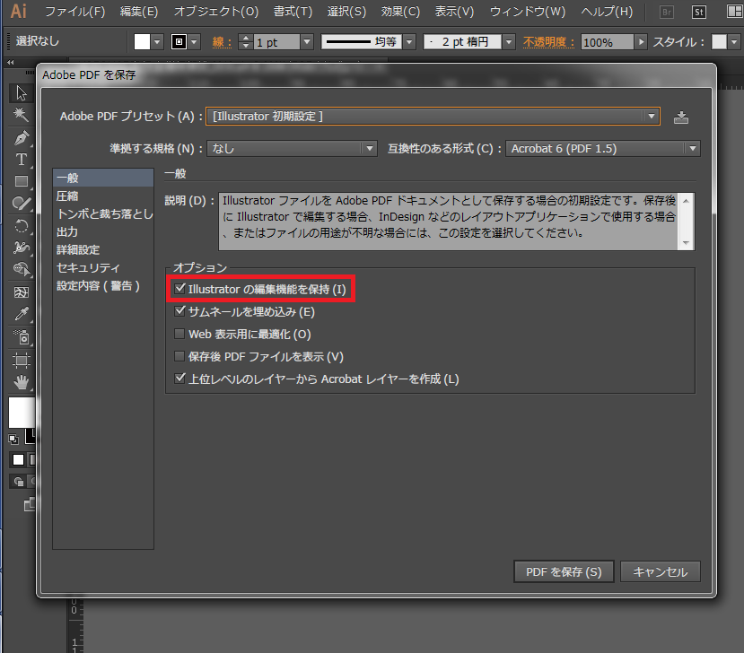
Task: Open the Adobe PDF プリセット dropdown
Action: coord(433,117)
